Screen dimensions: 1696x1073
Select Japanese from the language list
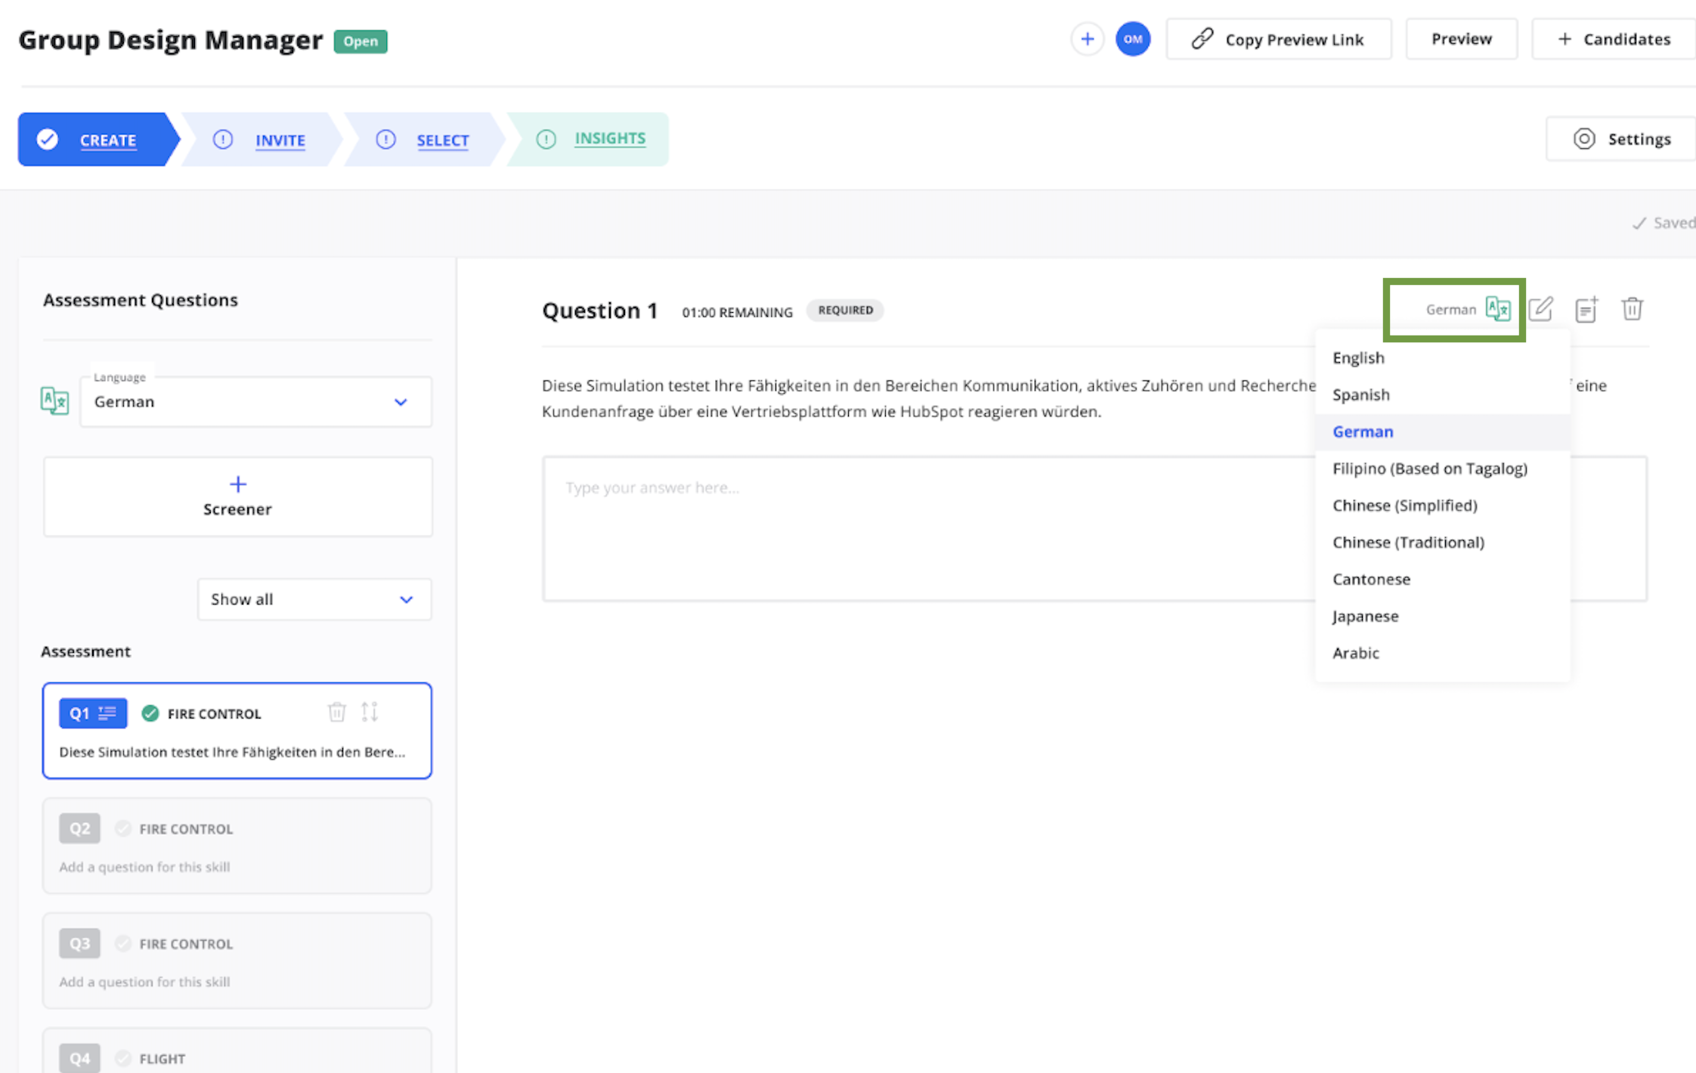coord(1365,616)
